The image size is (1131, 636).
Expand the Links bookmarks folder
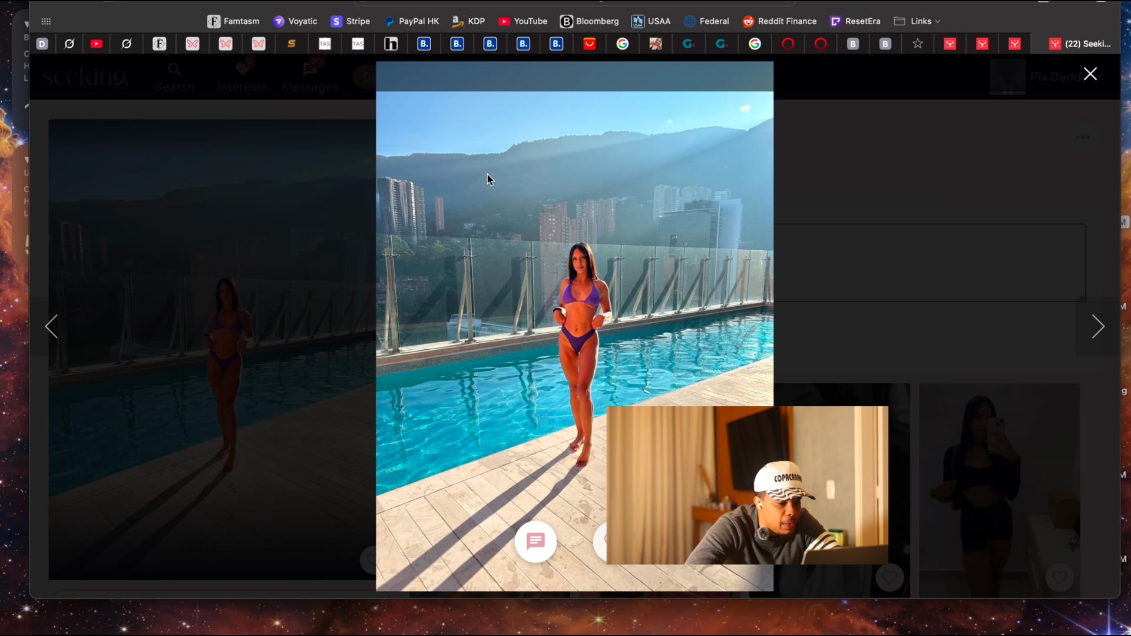(x=917, y=21)
